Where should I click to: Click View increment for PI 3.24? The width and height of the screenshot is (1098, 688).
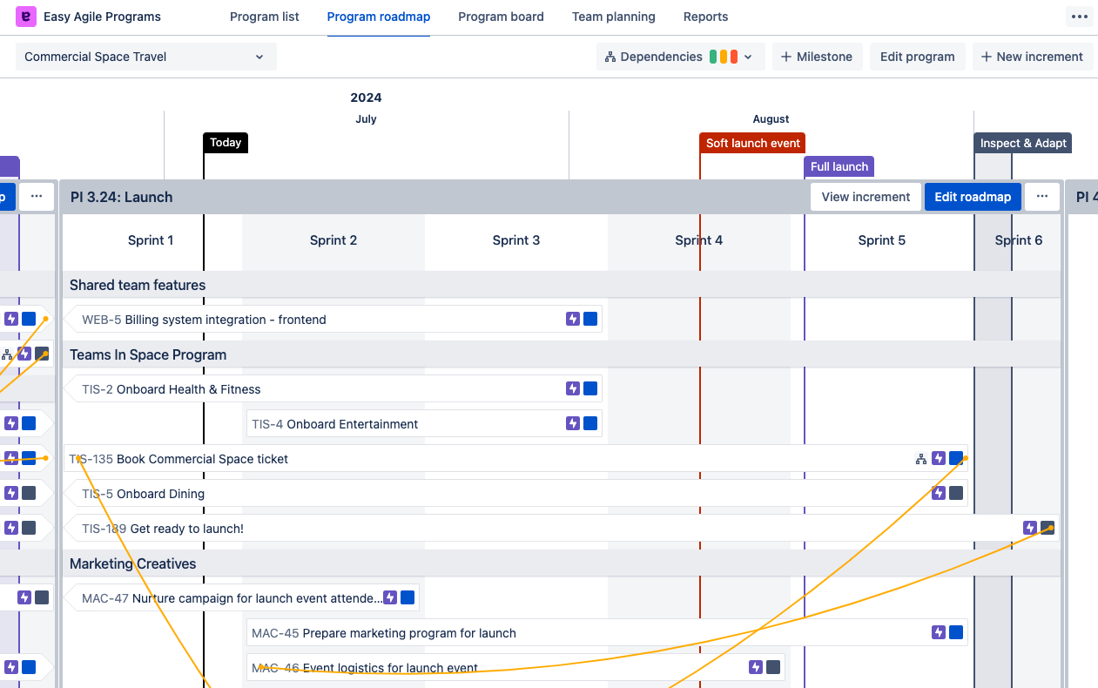[866, 197]
